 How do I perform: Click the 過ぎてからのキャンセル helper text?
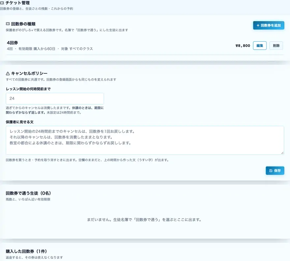point(55,110)
